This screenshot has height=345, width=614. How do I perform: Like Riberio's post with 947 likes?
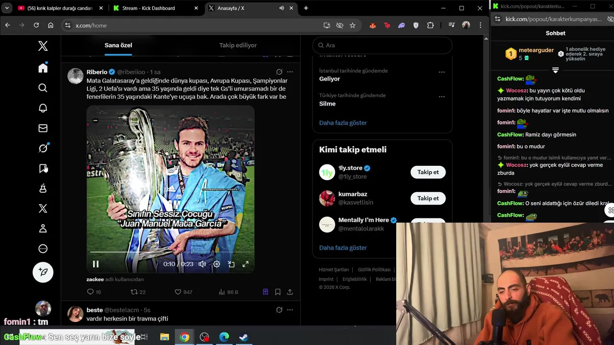[x=183, y=292]
